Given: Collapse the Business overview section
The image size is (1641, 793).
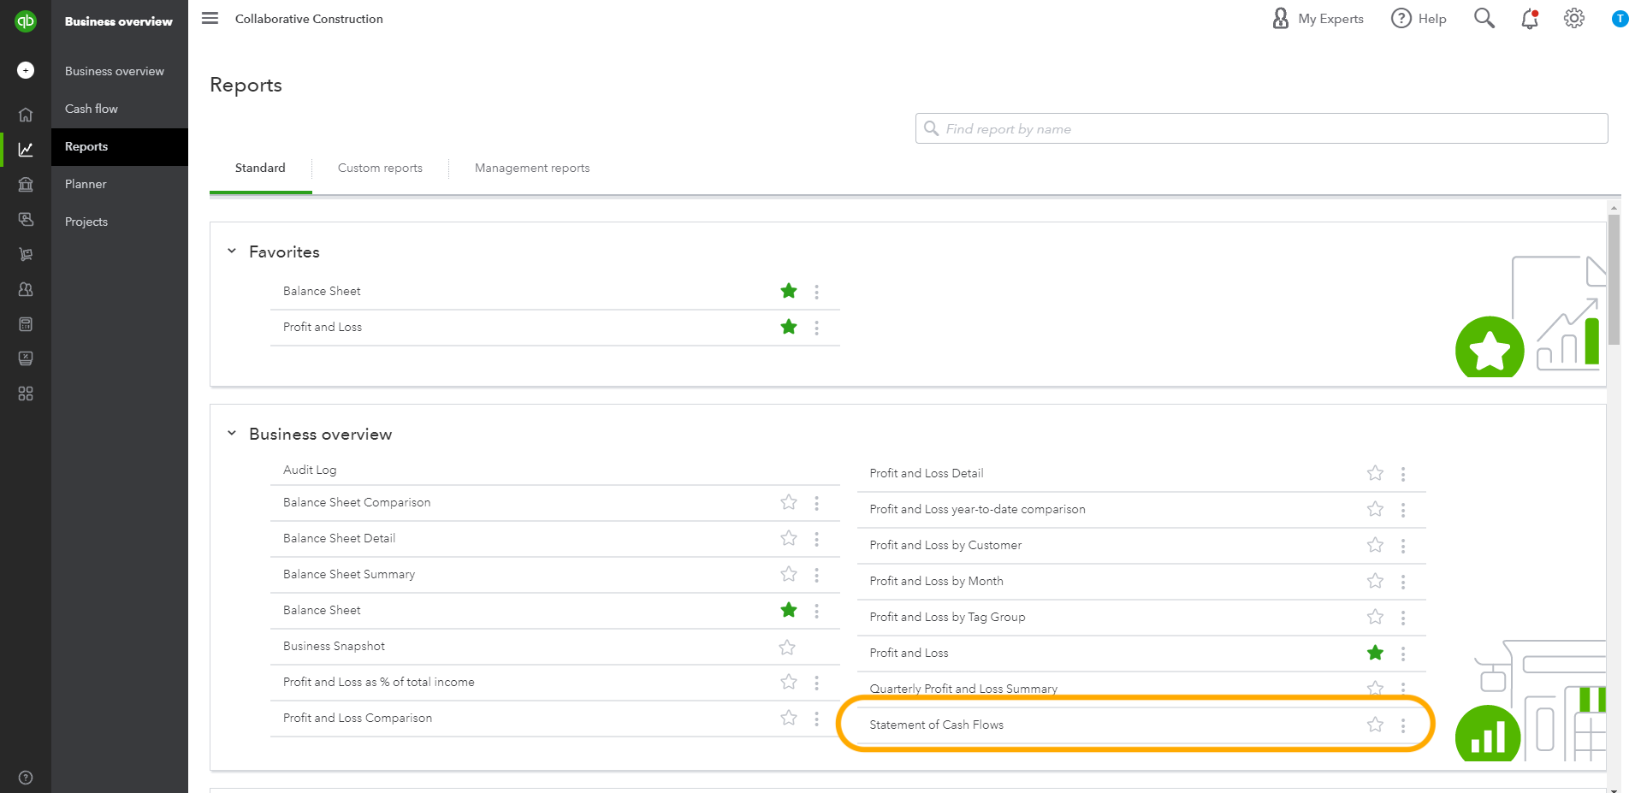Looking at the screenshot, I should point(231,432).
